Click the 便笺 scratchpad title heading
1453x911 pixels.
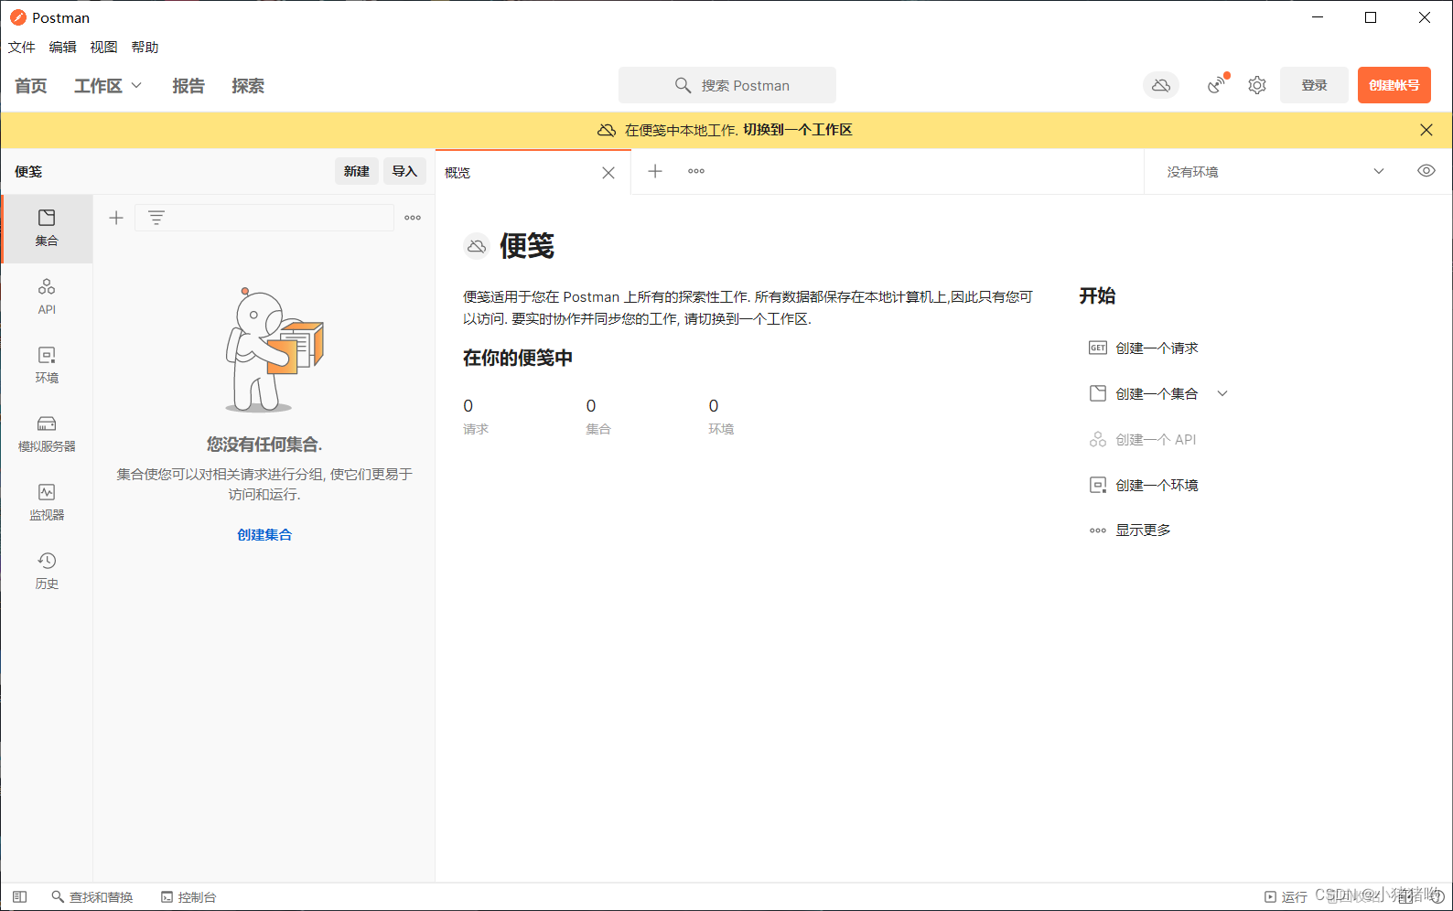(527, 246)
